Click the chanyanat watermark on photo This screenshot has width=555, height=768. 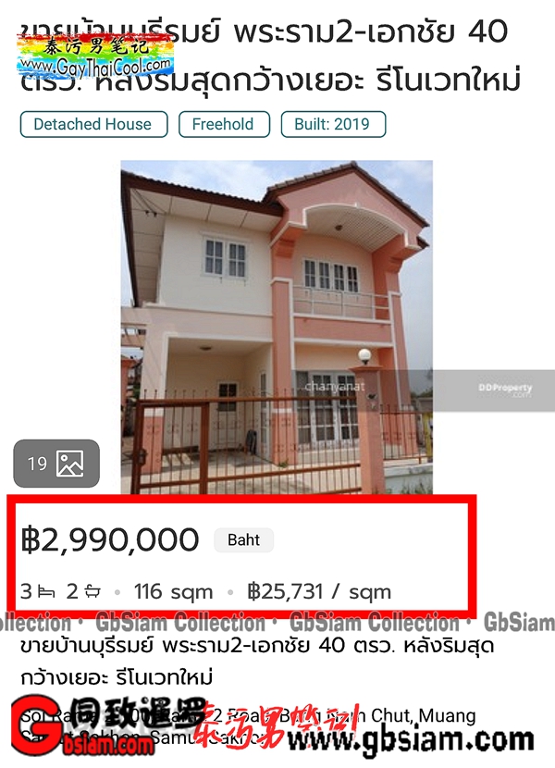pyautogui.click(x=335, y=387)
